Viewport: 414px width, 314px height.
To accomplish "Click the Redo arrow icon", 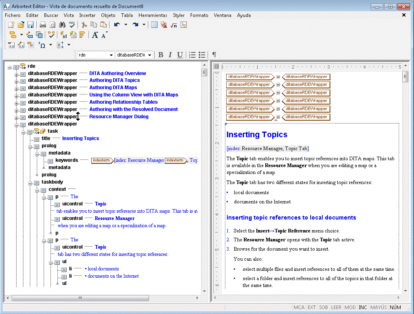I will point(135,25).
